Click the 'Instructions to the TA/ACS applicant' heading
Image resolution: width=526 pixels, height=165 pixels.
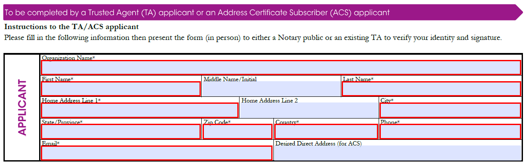click(72, 27)
